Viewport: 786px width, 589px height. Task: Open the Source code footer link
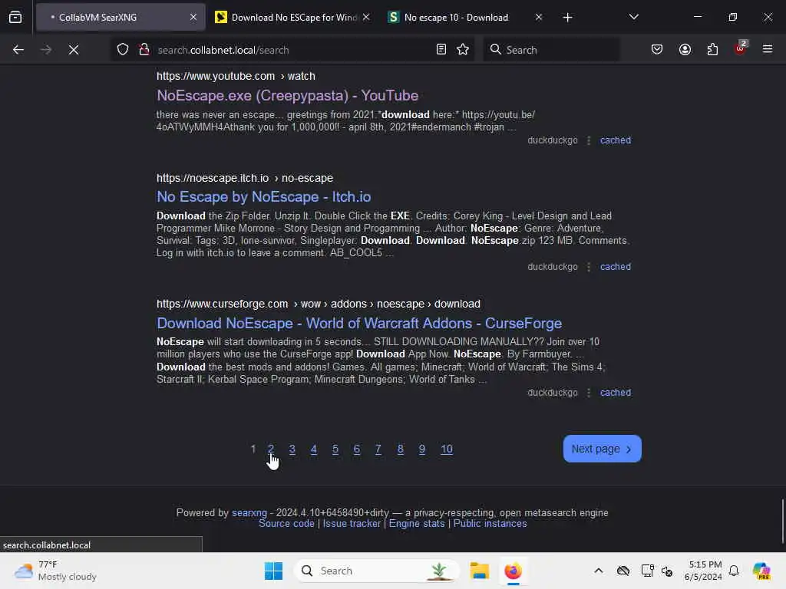point(286,524)
